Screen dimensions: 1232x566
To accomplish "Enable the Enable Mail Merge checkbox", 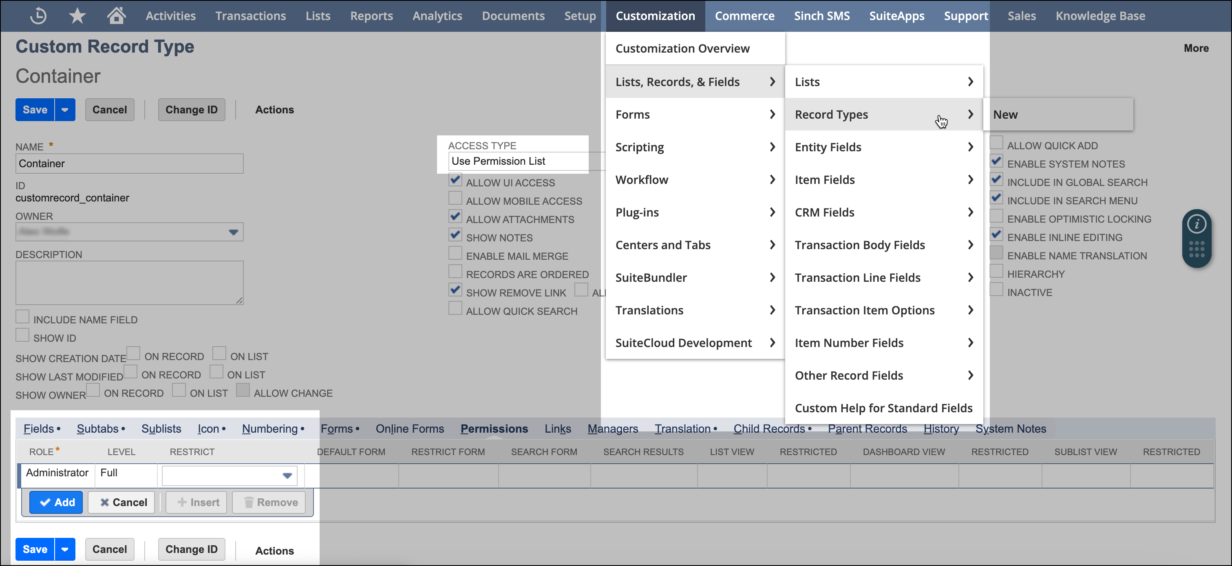I will click(x=455, y=254).
